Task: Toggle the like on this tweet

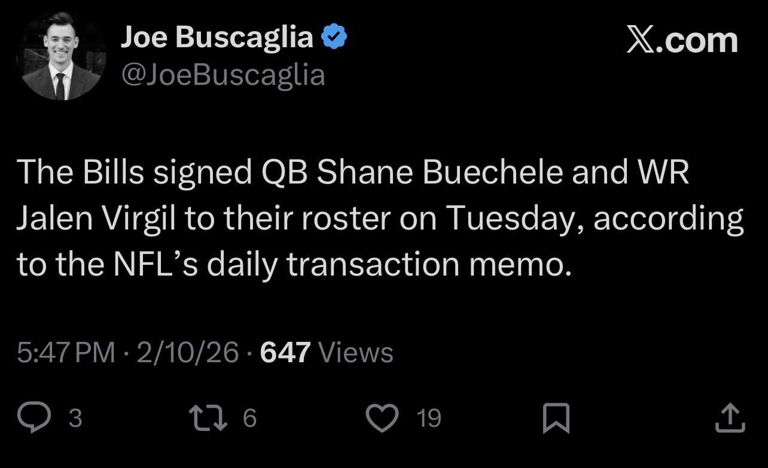Action: pyautogui.click(x=383, y=418)
